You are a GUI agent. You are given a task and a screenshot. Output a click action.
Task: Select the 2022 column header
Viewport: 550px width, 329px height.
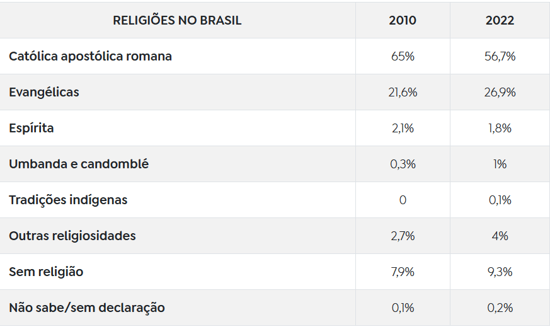coord(500,20)
